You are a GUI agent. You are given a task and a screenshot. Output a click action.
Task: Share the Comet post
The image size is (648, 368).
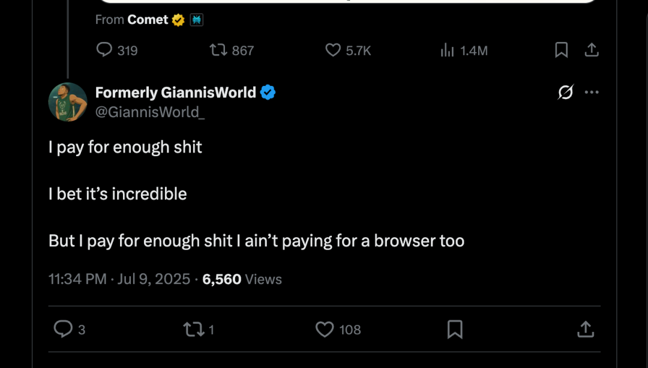[592, 50]
